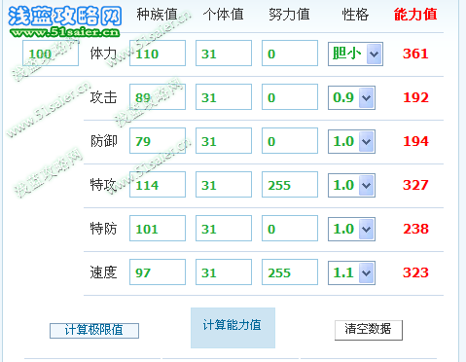Click the 特攻 row label
The image size is (466, 362).
coord(103,185)
